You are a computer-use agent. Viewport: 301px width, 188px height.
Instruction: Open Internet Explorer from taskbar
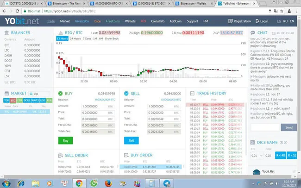[21, 183]
